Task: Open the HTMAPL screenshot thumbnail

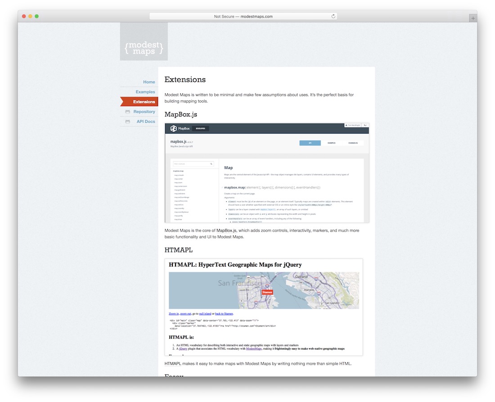Action: [x=264, y=307]
